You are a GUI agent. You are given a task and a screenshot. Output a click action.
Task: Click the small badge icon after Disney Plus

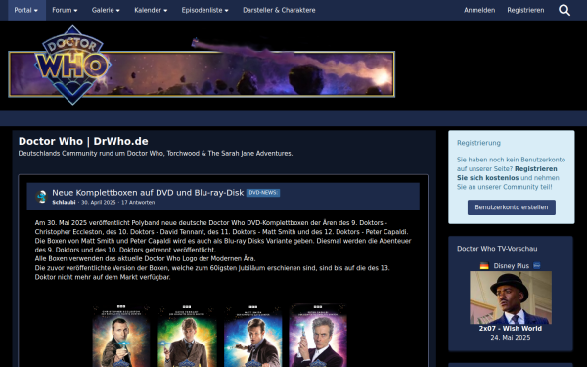[537, 266]
